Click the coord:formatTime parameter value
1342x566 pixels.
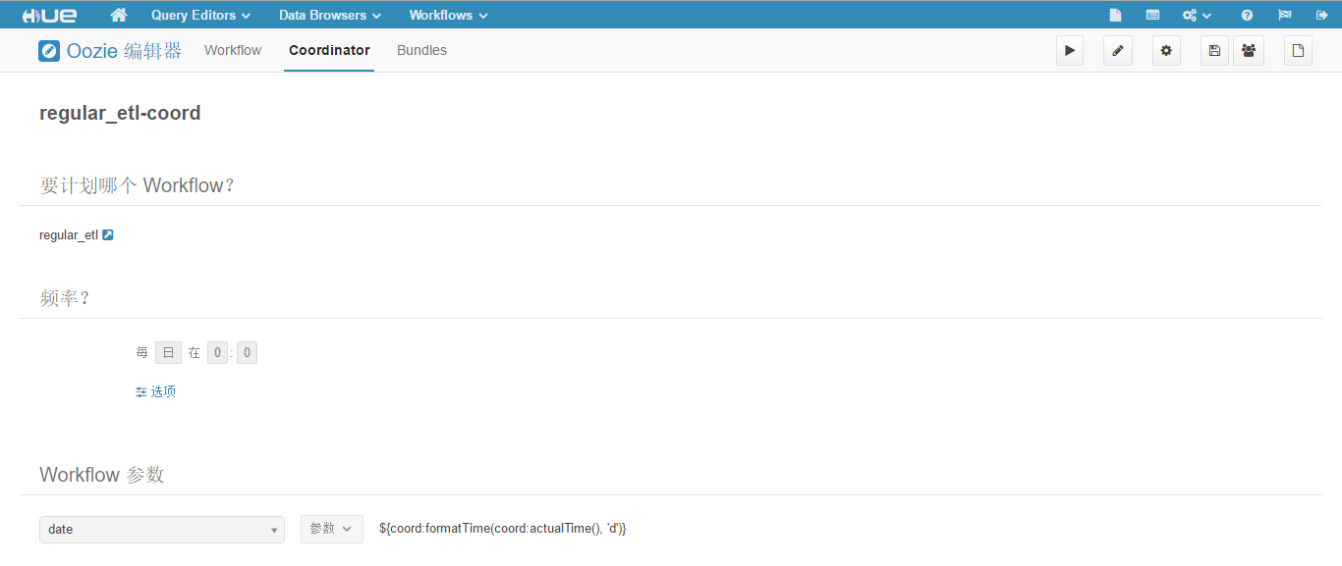(502, 529)
